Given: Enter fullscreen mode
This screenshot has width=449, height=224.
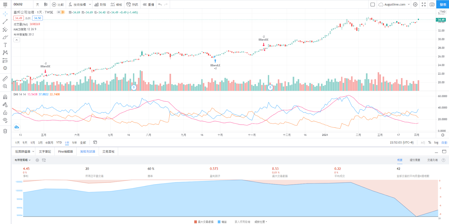Looking at the screenshot, I should [424, 4].
